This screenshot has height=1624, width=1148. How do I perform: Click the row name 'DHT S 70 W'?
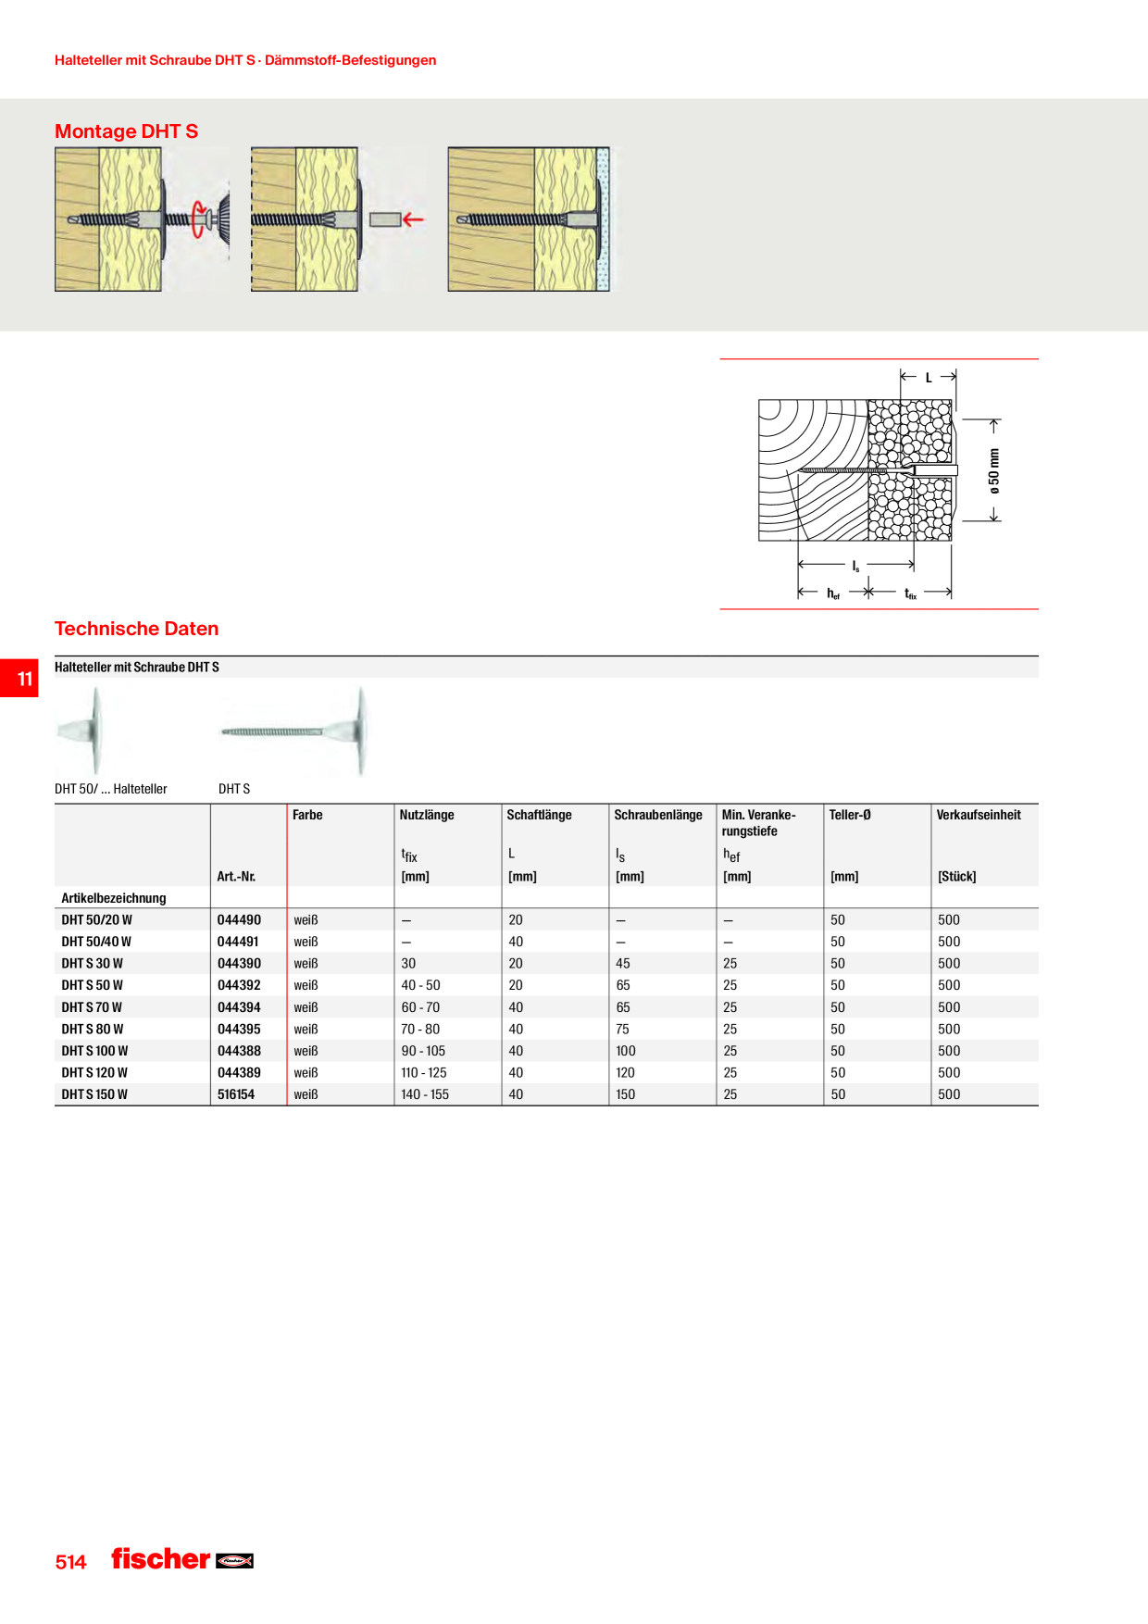pyautogui.click(x=92, y=1007)
